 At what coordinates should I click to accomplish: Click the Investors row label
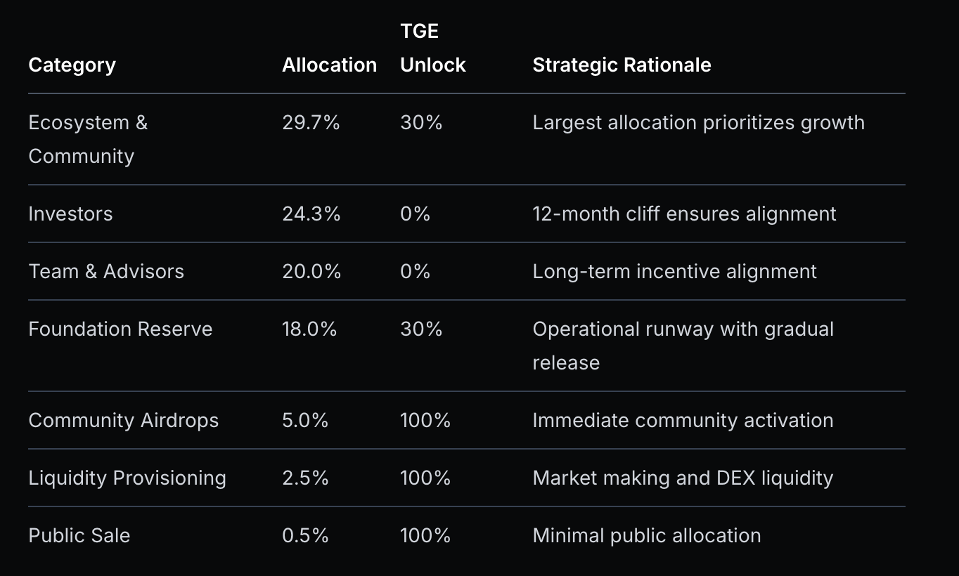tap(70, 214)
